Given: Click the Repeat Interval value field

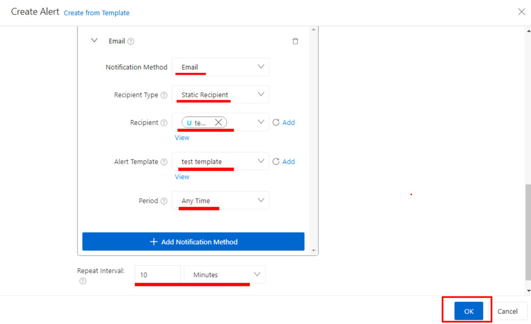Looking at the screenshot, I should [x=157, y=274].
